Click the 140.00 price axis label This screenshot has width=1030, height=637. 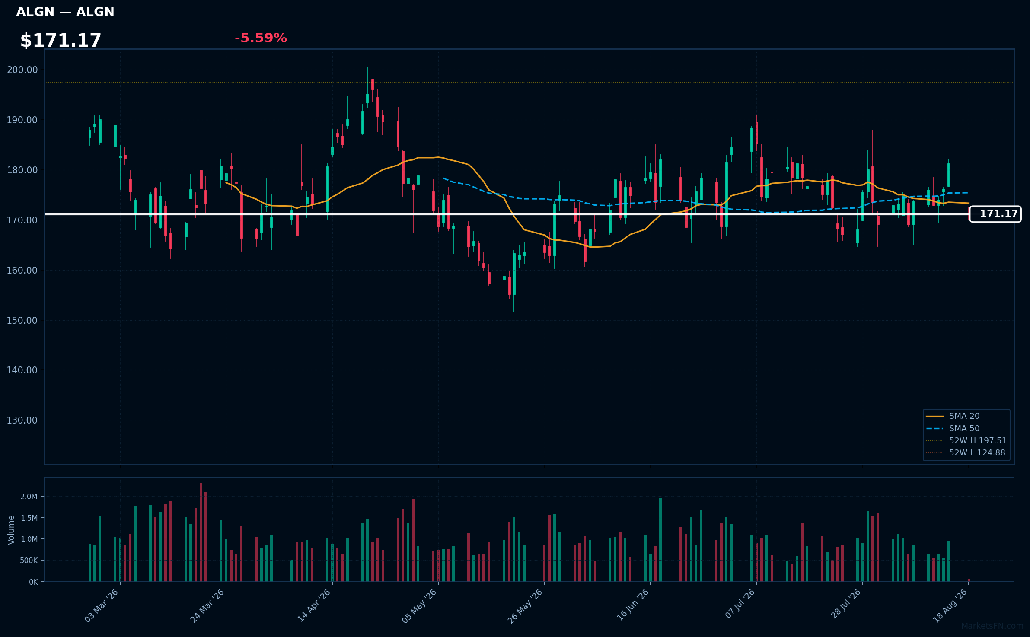[22, 370]
